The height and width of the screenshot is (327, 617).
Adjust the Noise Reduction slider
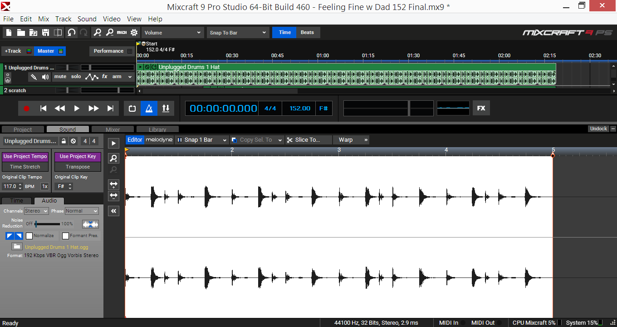click(x=48, y=224)
